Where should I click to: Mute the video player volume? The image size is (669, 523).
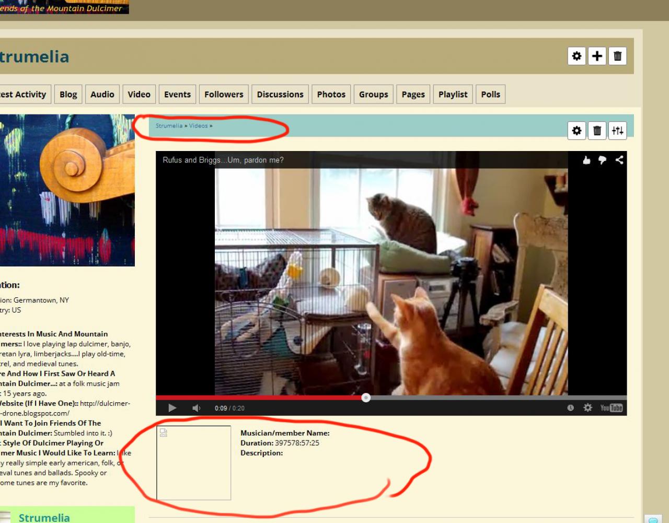(x=196, y=408)
